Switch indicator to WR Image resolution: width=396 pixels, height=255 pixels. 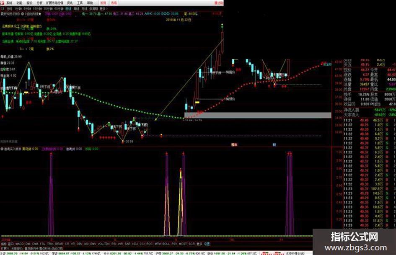120,244
